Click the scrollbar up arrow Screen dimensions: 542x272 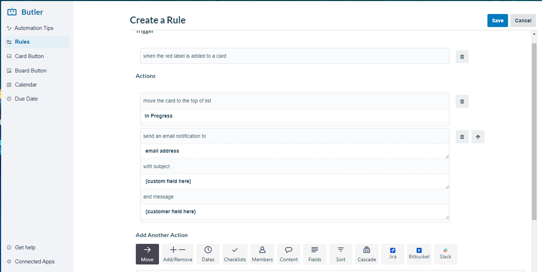coord(534,35)
